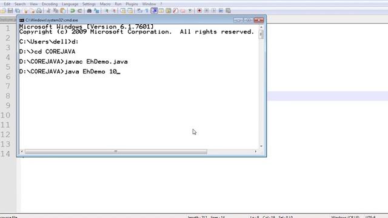Viewport: 388px width, 218px height.
Task: Click the Save All toolbar icon
Action: click(18, 11)
